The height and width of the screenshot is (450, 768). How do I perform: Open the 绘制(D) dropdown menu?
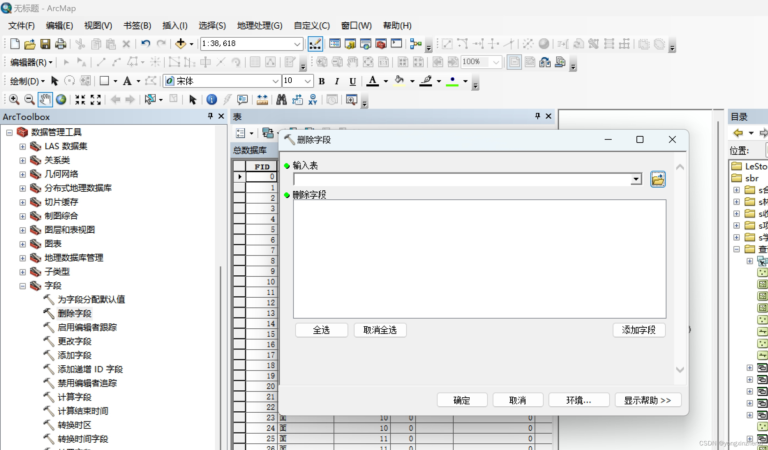pyautogui.click(x=27, y=81)
